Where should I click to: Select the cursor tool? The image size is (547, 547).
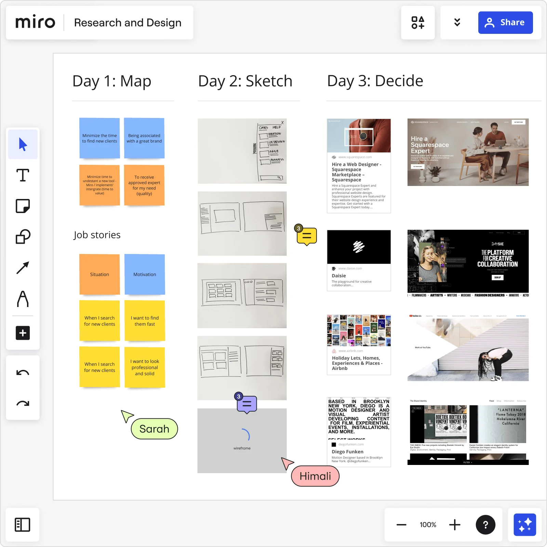(23, 144)
